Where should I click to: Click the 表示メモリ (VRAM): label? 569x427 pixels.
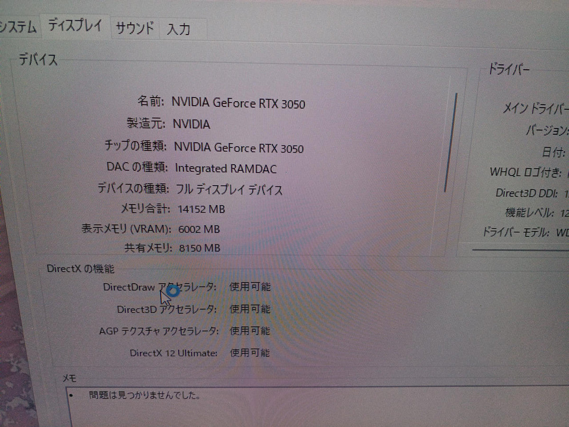(x=127, y=229)
